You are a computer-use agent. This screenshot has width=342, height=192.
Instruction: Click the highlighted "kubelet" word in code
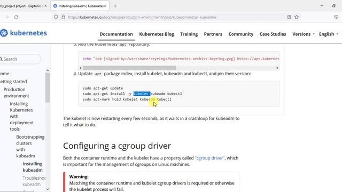(x=142, y=94)
